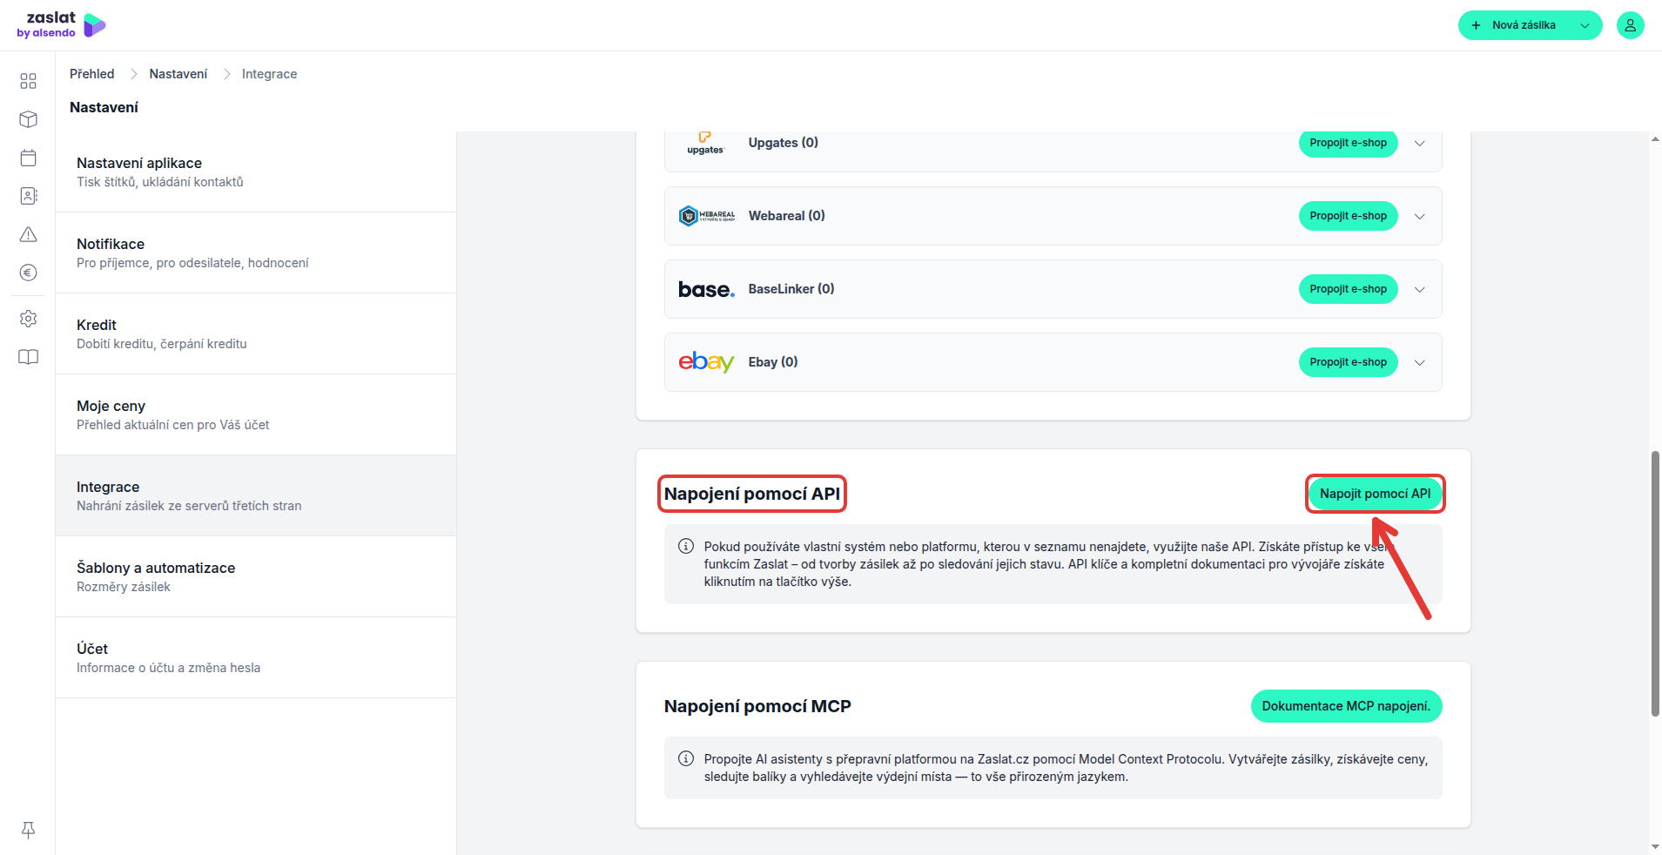Click Propojit e-shop for Upgates
1662x855 pixels.
point(1348,143)
